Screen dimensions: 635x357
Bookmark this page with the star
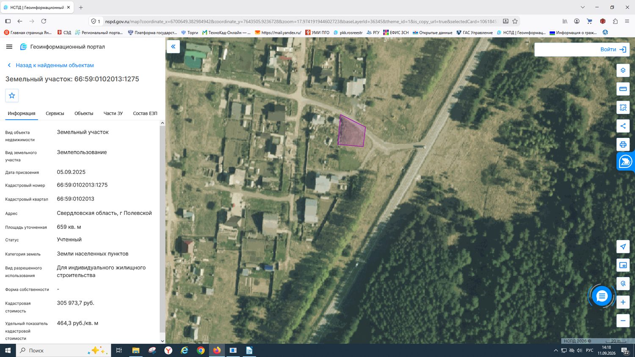pos(515,21)
